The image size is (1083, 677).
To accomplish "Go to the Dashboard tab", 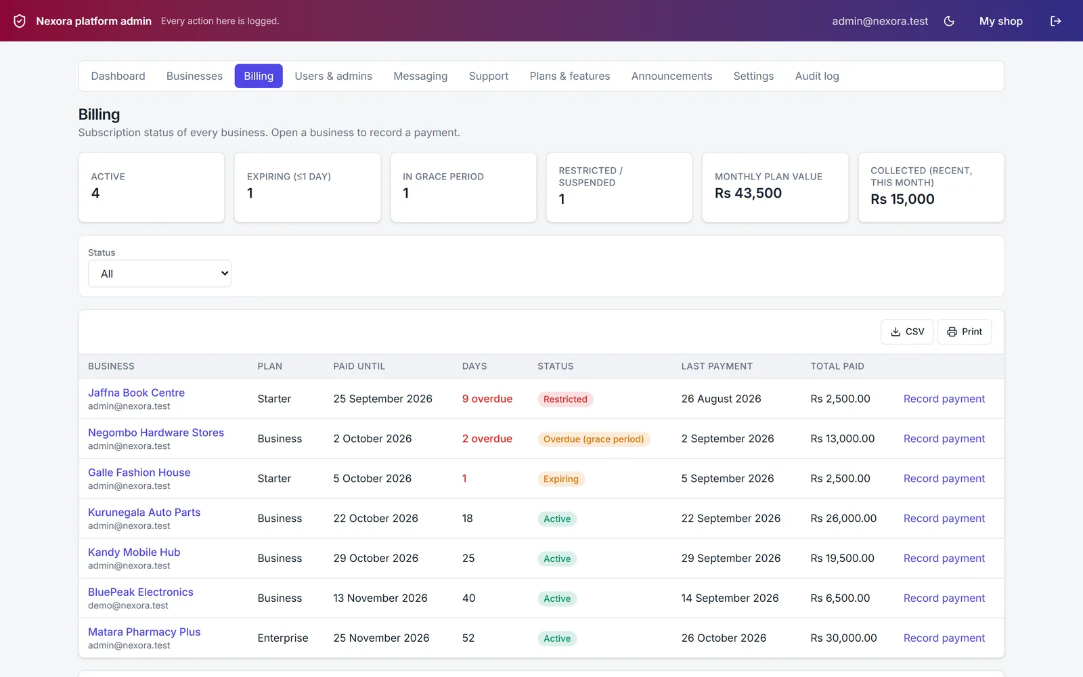I will 118,76.
